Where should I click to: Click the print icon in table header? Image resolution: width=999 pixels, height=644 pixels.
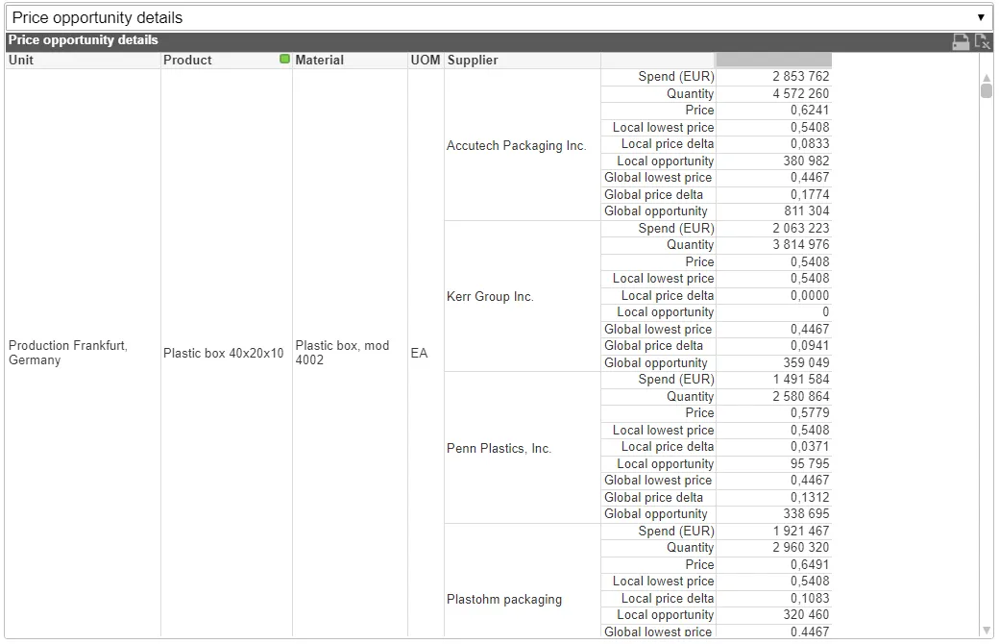[960, 41]
